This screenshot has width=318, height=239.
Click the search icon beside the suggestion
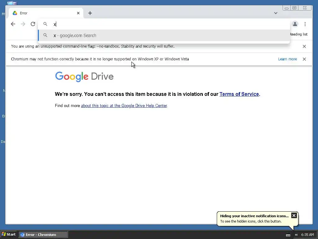coord(45,35)
